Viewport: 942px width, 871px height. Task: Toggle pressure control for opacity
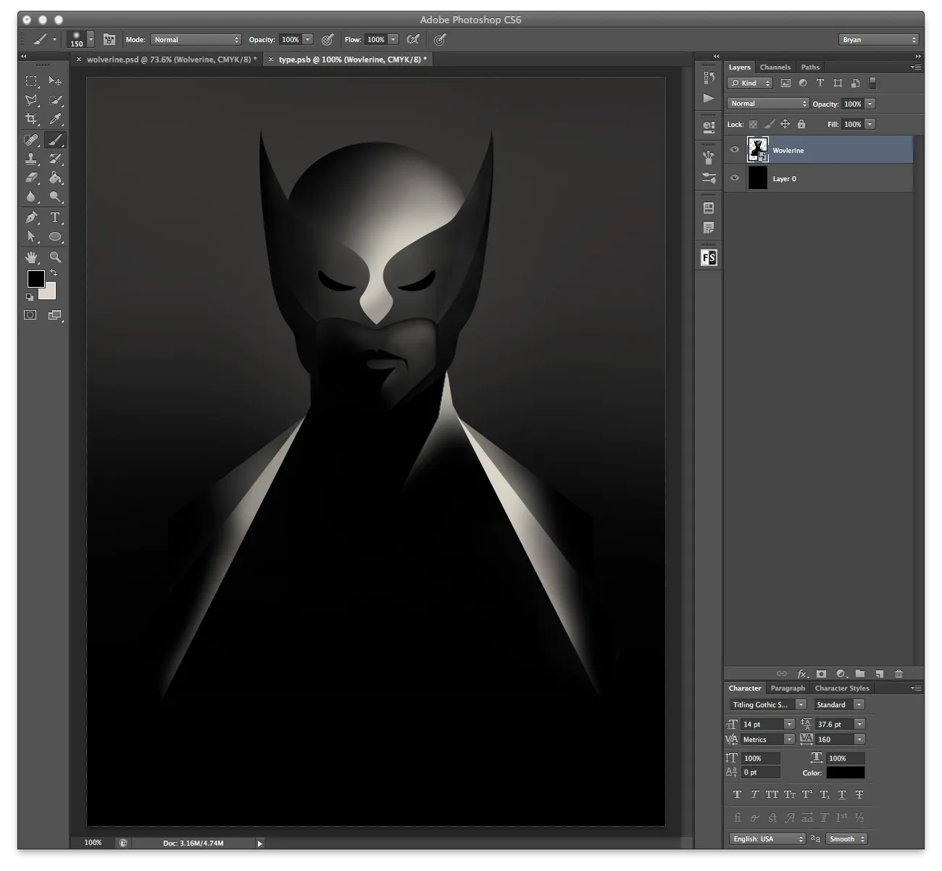[x=328, y=39]
